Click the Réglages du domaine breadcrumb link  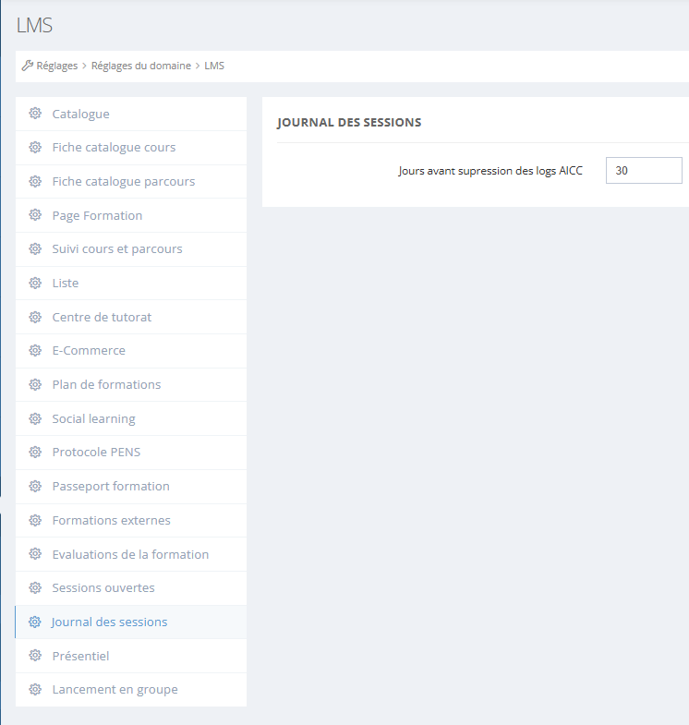click(140, 66)
